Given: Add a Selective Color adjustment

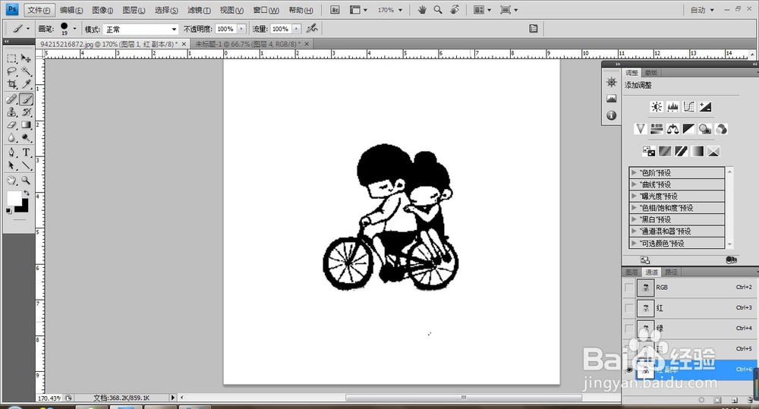Looking at the screenshot, I should tap(713, 152).
